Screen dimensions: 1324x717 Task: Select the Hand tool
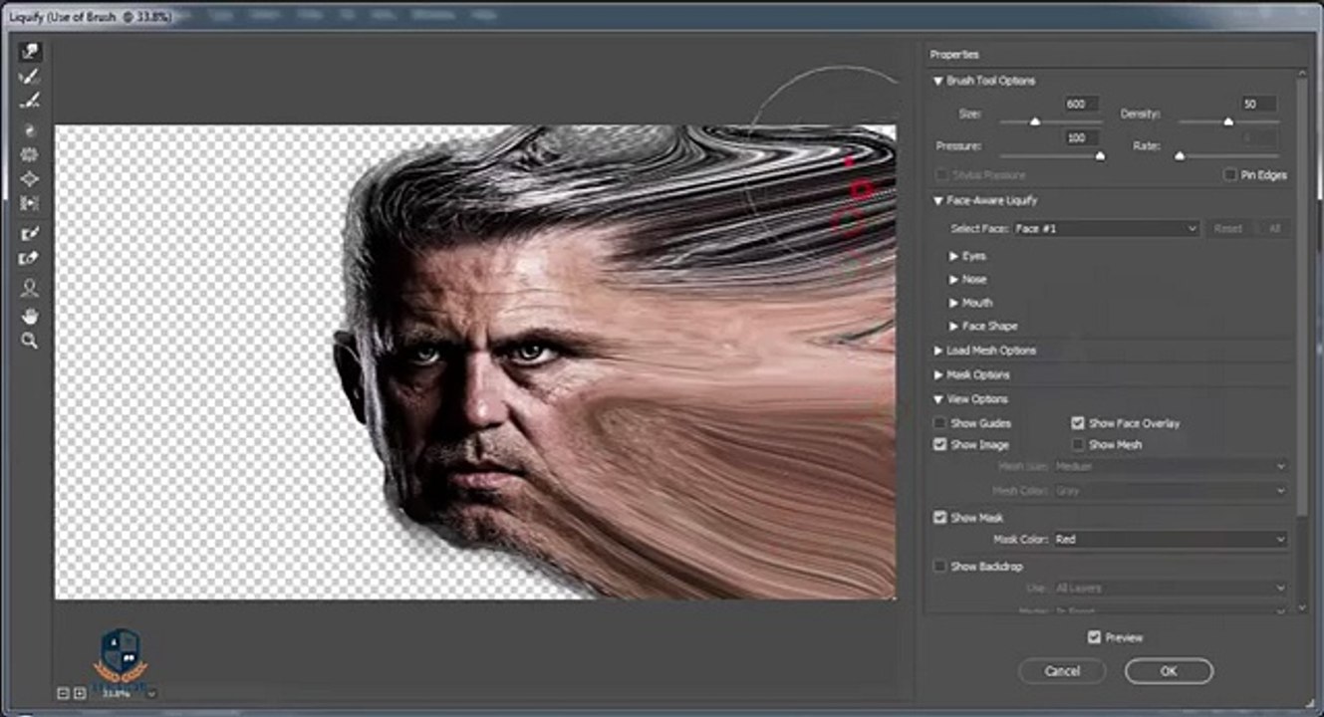point(30,316)
